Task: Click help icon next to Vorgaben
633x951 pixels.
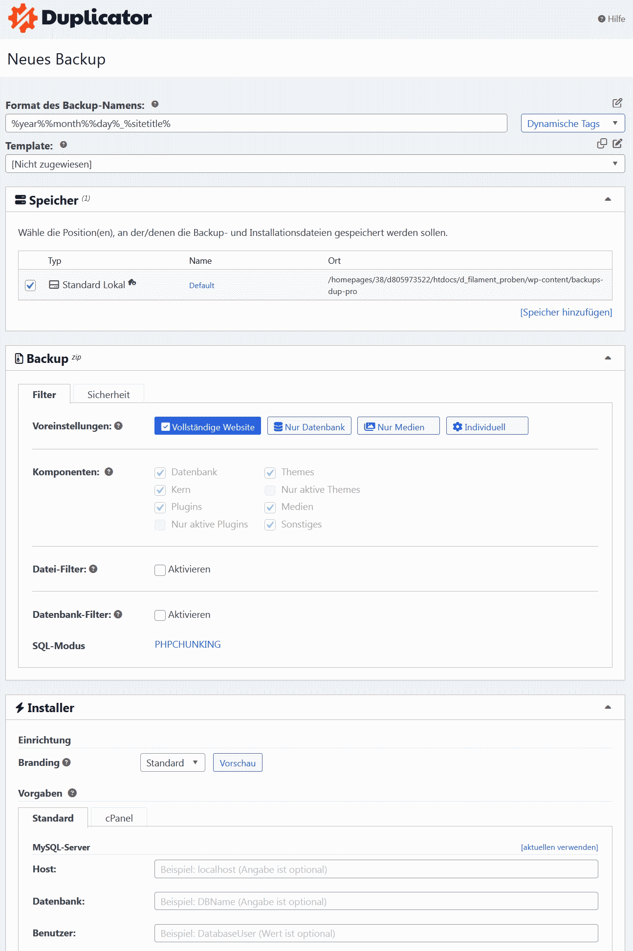Action: click(x=72, y=793)
